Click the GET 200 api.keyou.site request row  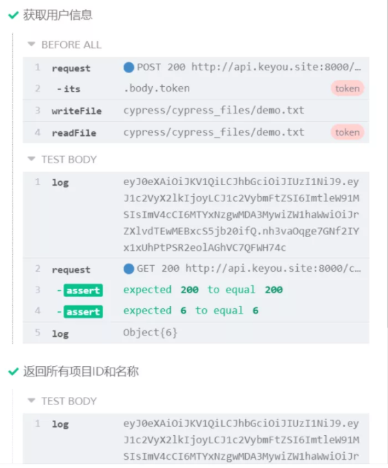pyautogui.click(x=196, y=269)
